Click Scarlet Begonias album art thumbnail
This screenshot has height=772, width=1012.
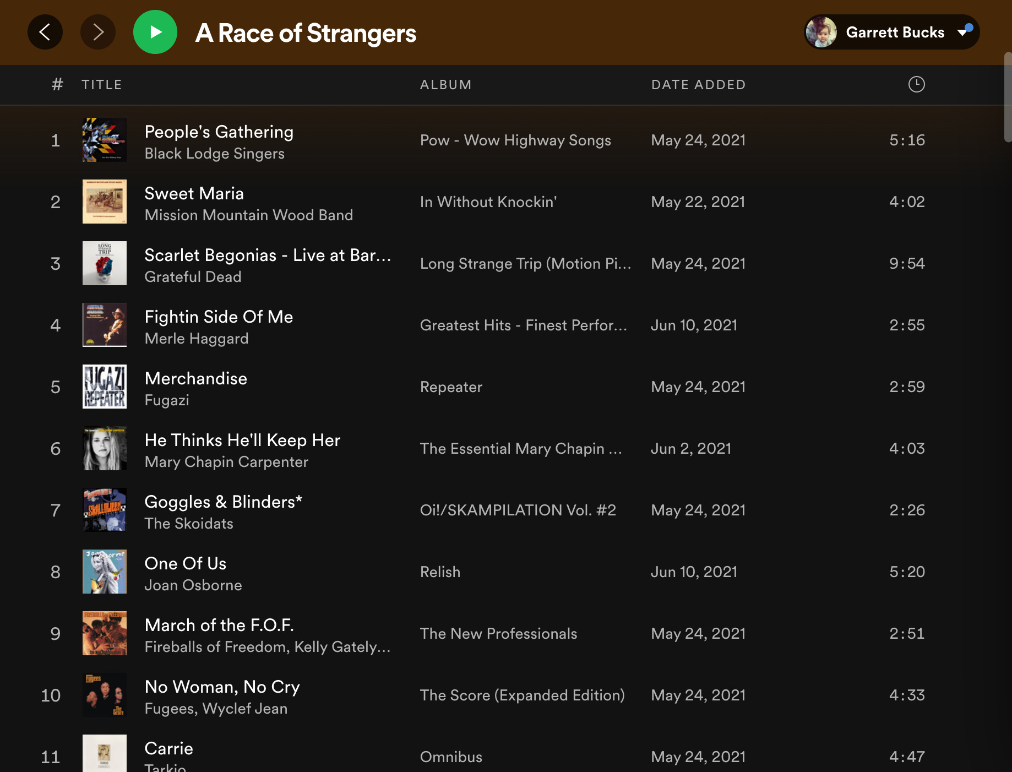click(x=105, y=263)
